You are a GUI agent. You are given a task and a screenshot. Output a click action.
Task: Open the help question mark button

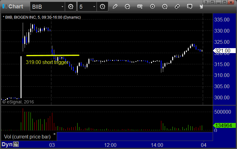click(206, 2)
